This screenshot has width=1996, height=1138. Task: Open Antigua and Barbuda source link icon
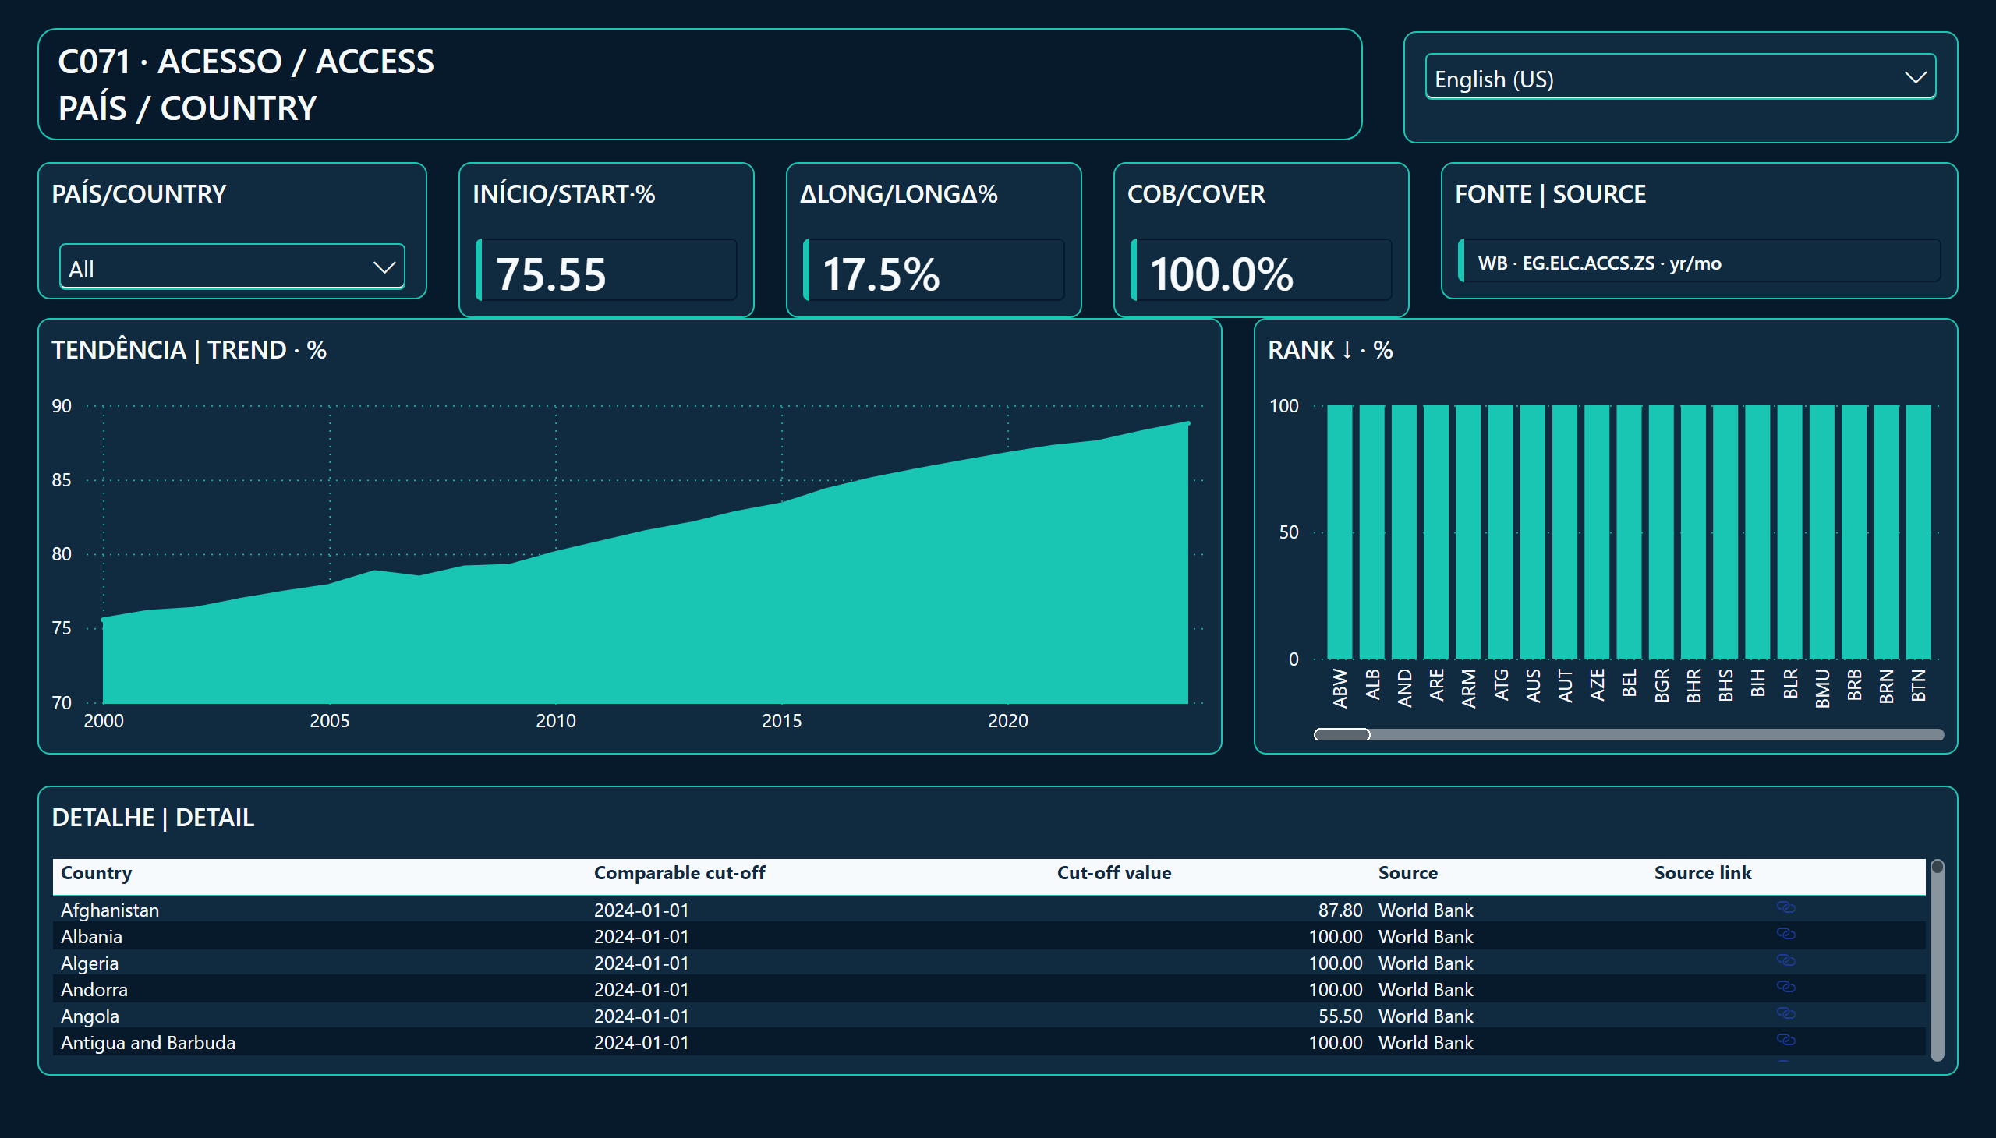pos(1785,1041)
